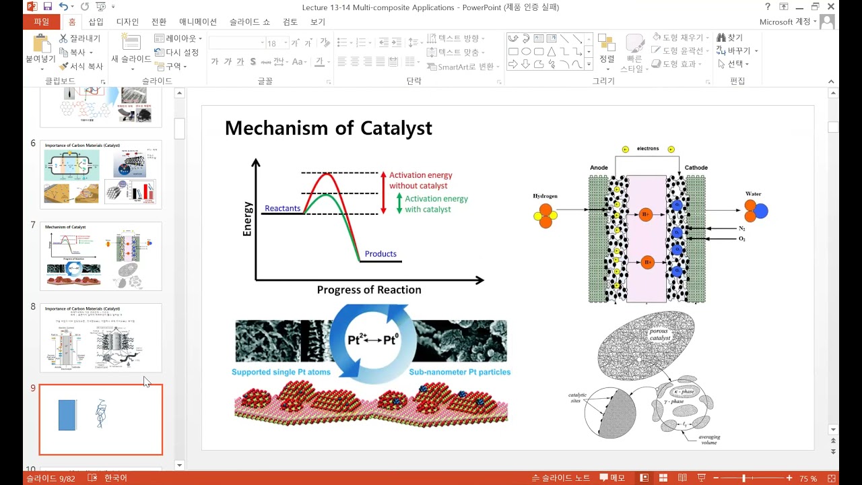Screen dimensions: 862x485
Task: Select the right arrow shape in gallery
Action: 513,64
